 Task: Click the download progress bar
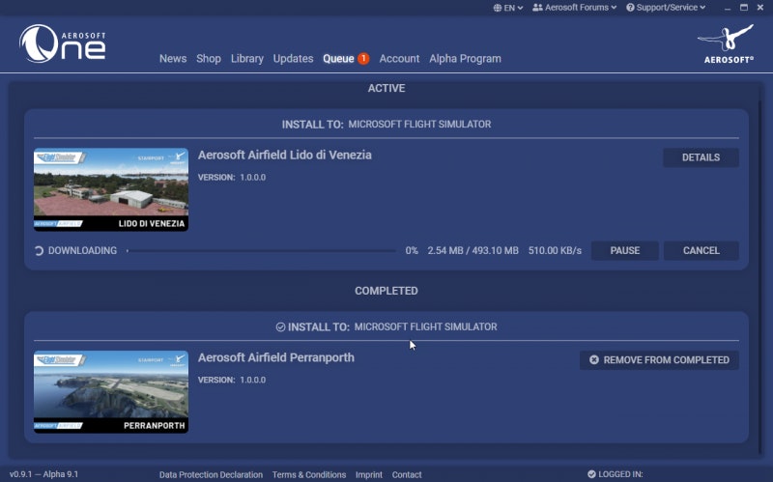261,251
